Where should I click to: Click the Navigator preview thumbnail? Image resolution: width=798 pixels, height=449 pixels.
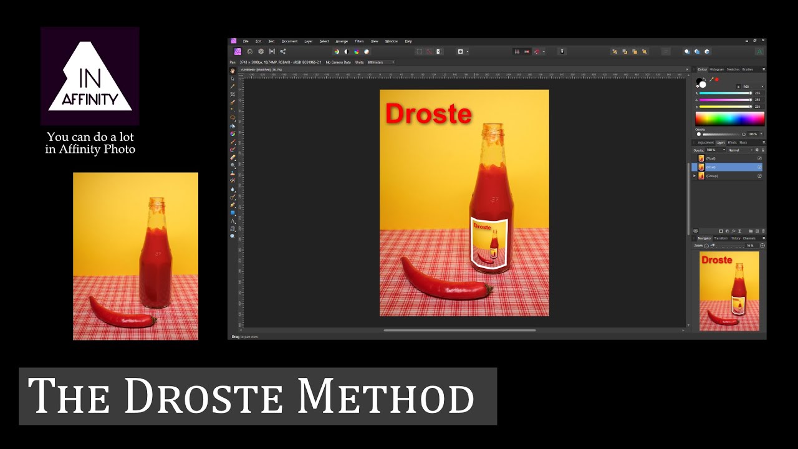729,291
